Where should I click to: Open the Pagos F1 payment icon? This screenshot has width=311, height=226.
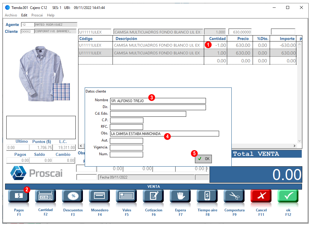coord(19,196)
